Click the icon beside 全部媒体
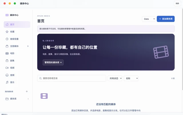Image resolution: width=183 pixels, height=115 pixels. tap(7, 46)
